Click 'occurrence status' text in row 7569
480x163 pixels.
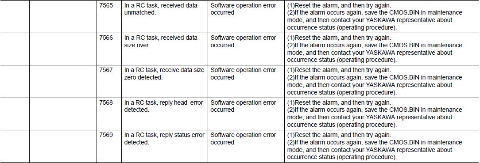coord(311,157)
